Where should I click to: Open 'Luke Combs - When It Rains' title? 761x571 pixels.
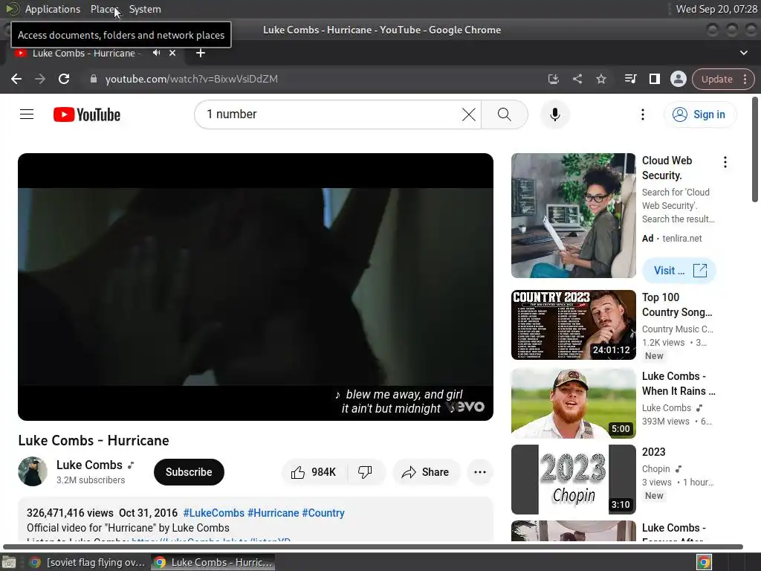[x=679, y=384]
